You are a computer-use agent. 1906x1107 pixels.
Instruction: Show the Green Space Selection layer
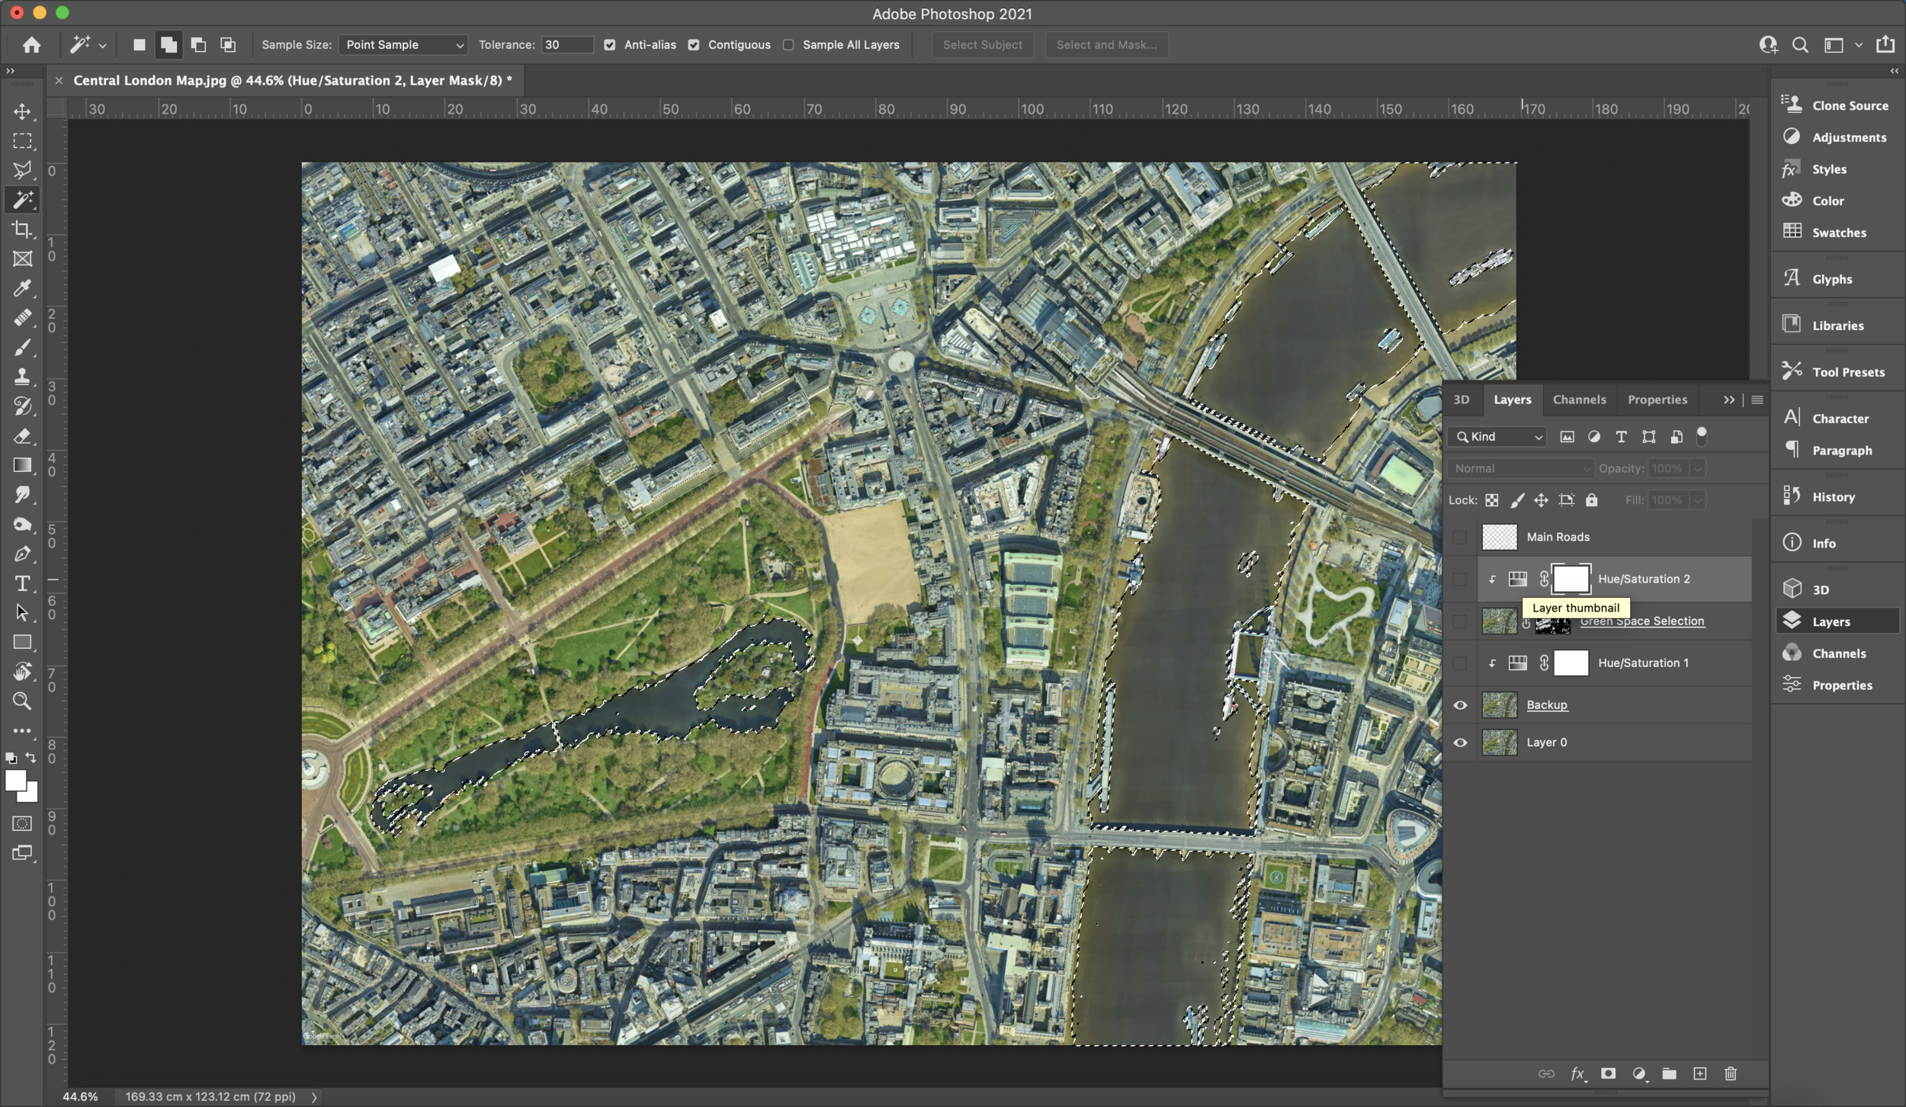tap(1460, 621)
